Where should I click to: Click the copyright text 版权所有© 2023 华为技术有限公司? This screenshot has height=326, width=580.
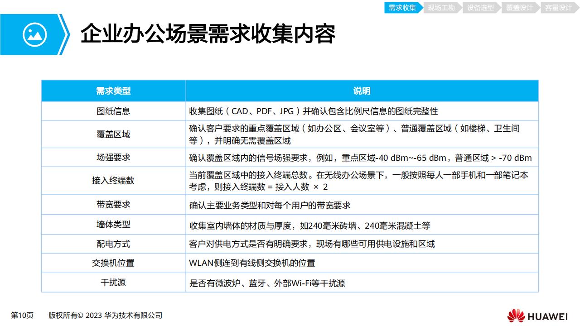[x=105, y=316]
